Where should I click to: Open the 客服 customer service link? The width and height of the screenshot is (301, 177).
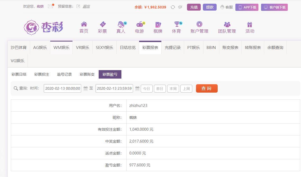[x=227, y=7]
